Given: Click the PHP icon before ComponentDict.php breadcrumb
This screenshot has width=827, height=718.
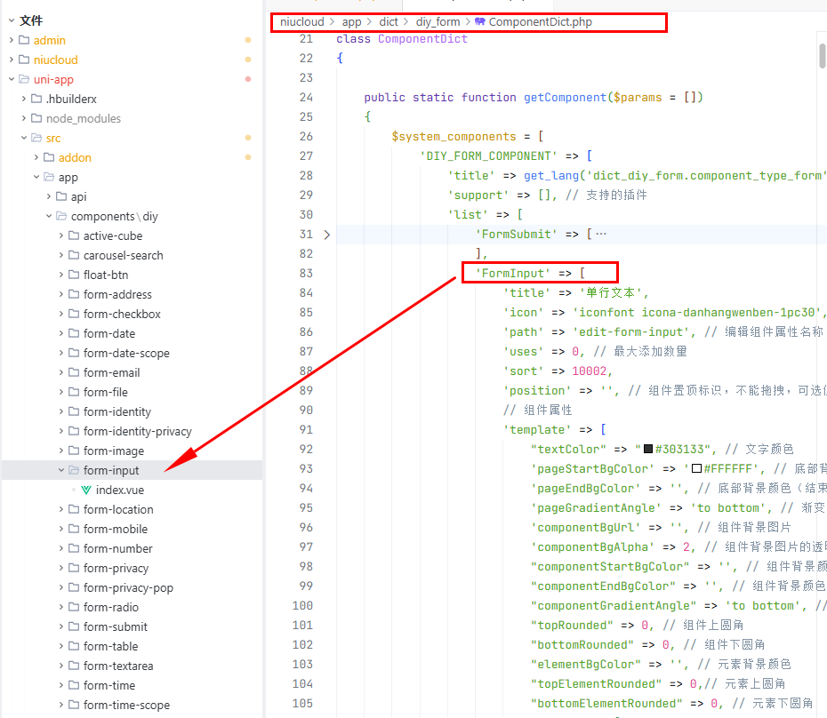Looking at the screenshot, I should click(480, 21).
